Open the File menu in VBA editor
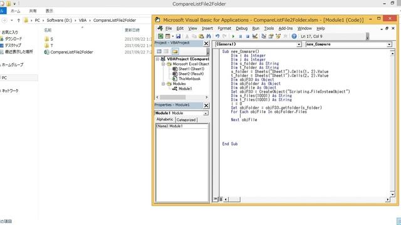The height and width of the screenshot is (225, 401). 169,28
